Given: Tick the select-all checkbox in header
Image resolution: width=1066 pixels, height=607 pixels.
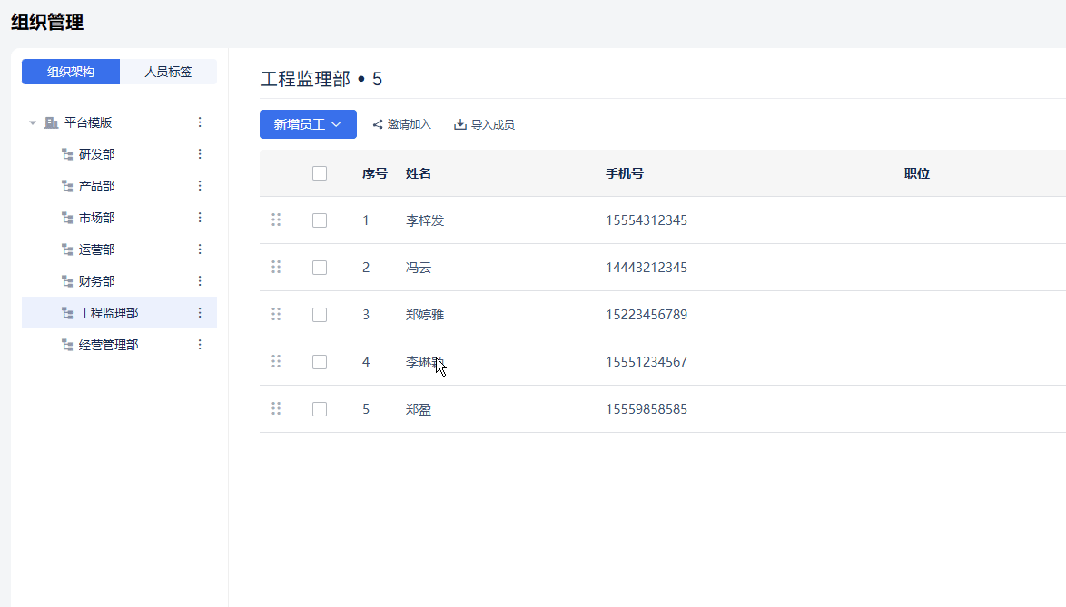Looking at the screenshot, I should tap(320, 173).
